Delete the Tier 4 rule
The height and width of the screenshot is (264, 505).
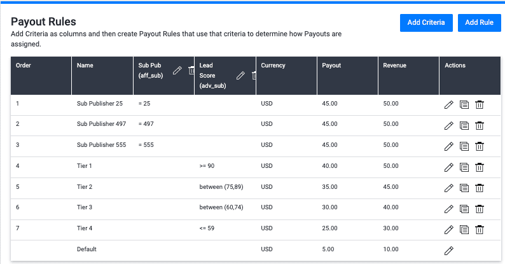(480, 229)
